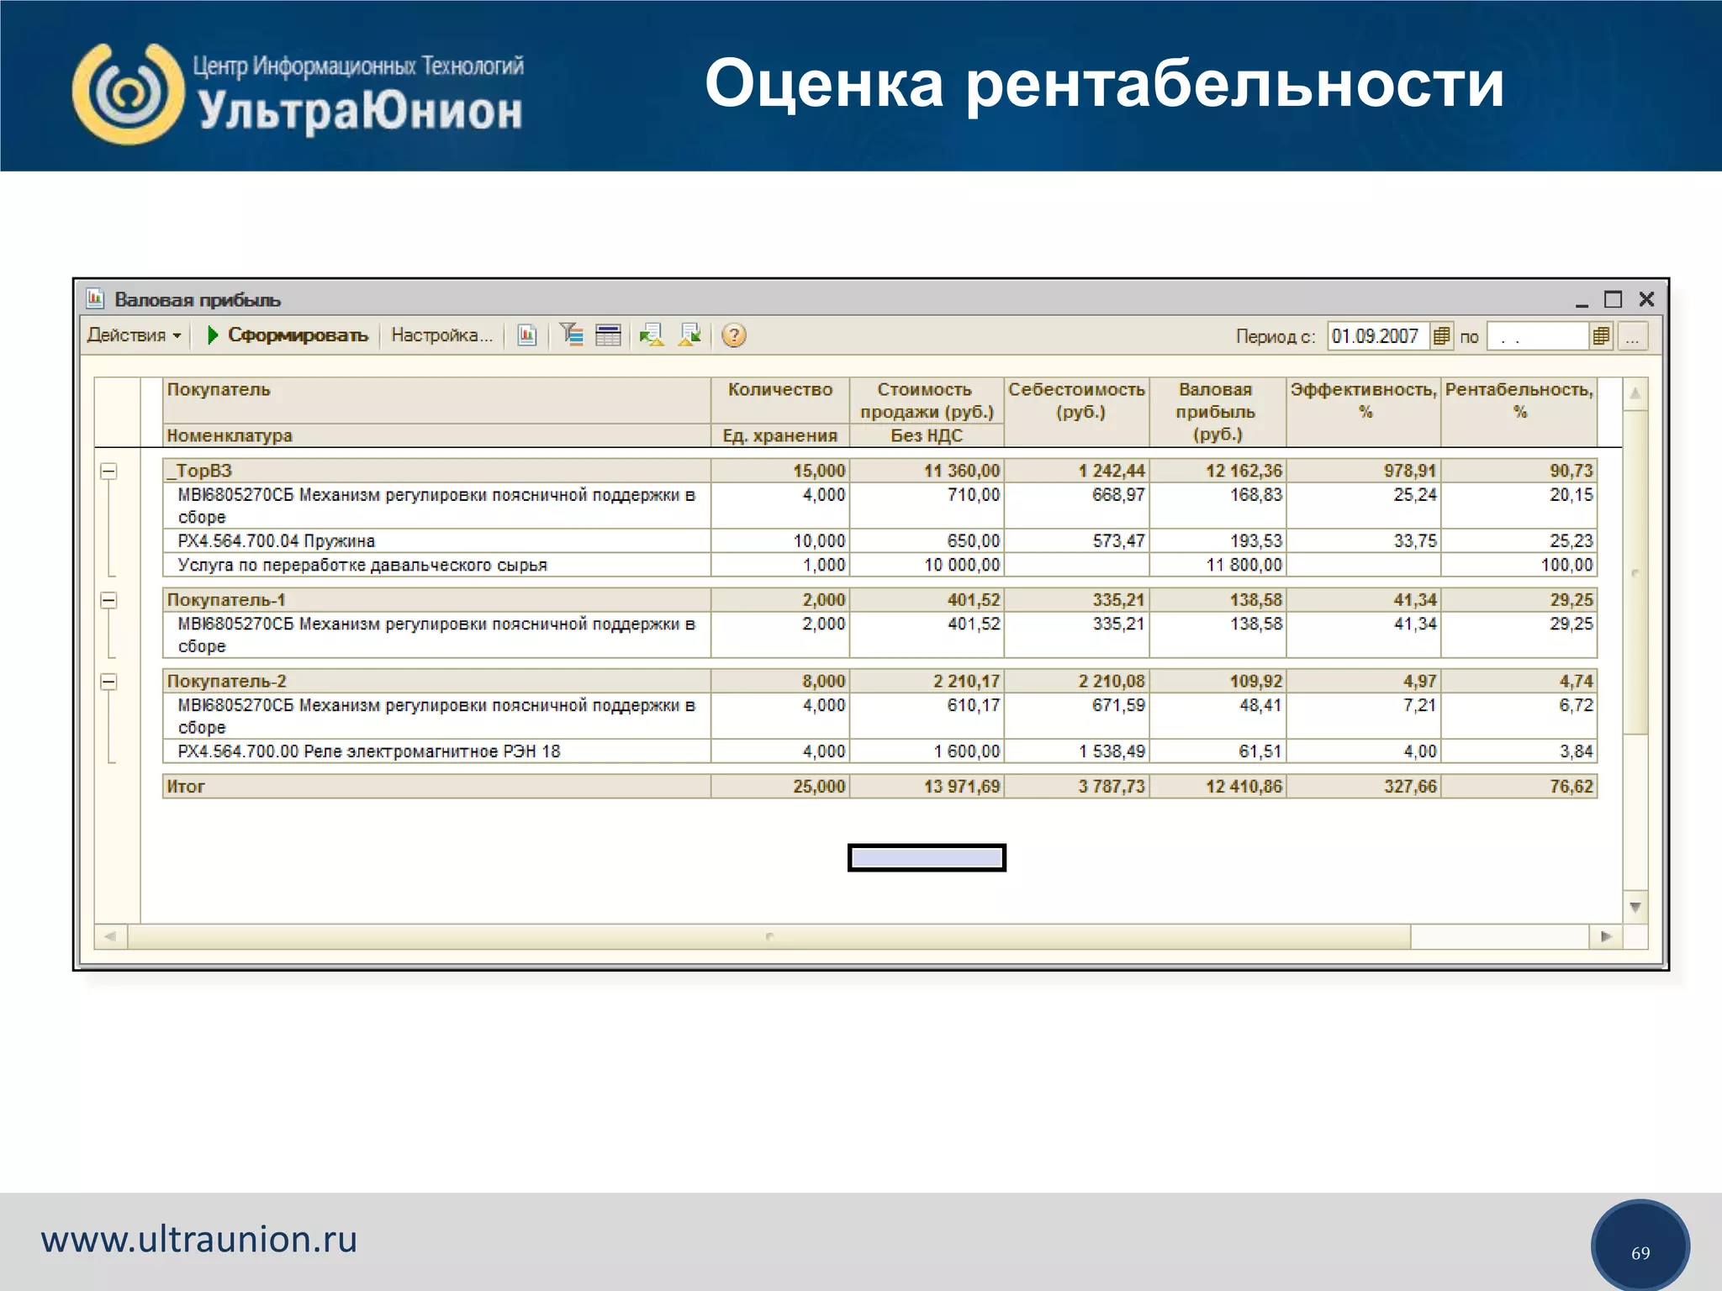
Task: Collapse the Покупатель-1 group
Action: coord(108,600)
